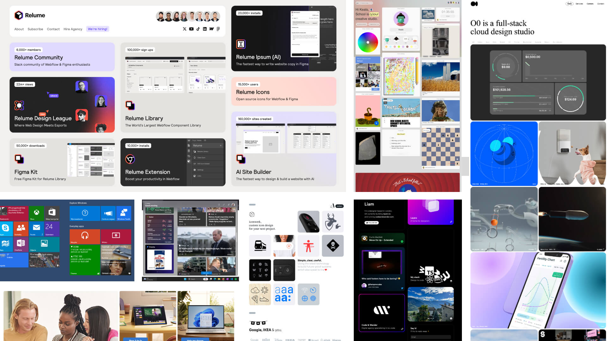
Task: Open Careers in the OO studio menu
Action: point(590,4)
